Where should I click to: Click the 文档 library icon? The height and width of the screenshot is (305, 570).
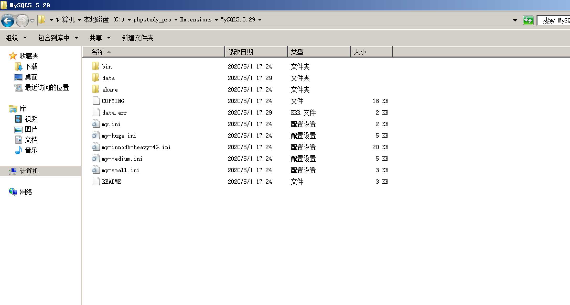18,140
